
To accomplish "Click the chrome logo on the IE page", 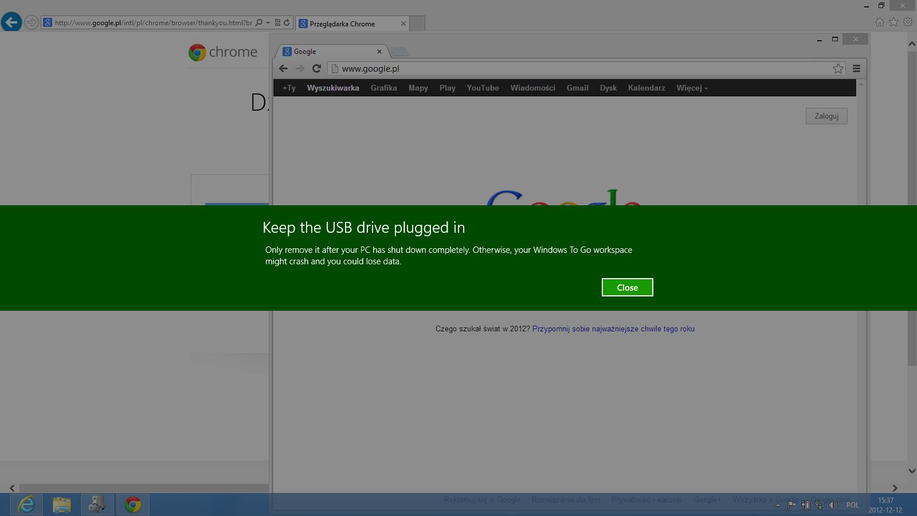I will pyautogui.click(x=223, y=52).
